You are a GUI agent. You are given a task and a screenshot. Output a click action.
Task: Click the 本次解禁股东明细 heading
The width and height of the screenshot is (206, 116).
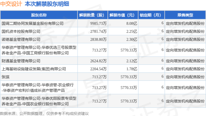tap(47, 4)
